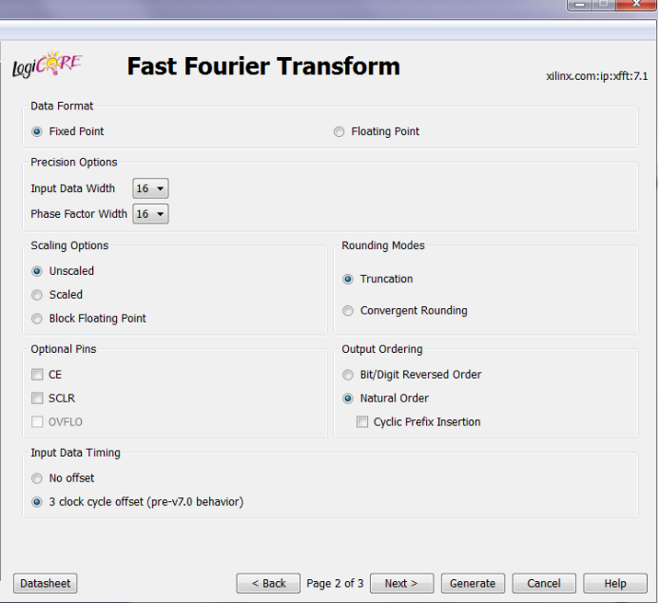
Task: Close the window
Action: pos(637,4)
